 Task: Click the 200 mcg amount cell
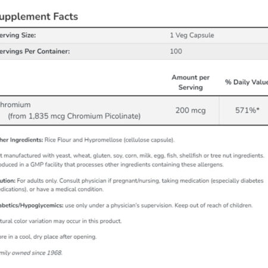coord(191,110)
